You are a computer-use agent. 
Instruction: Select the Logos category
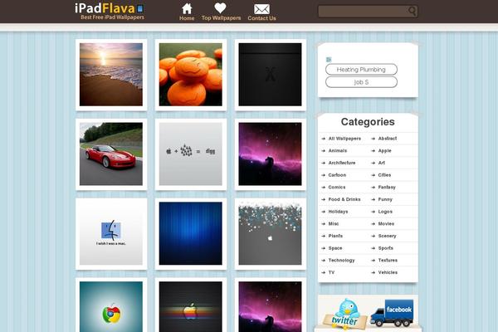point(385,212)
